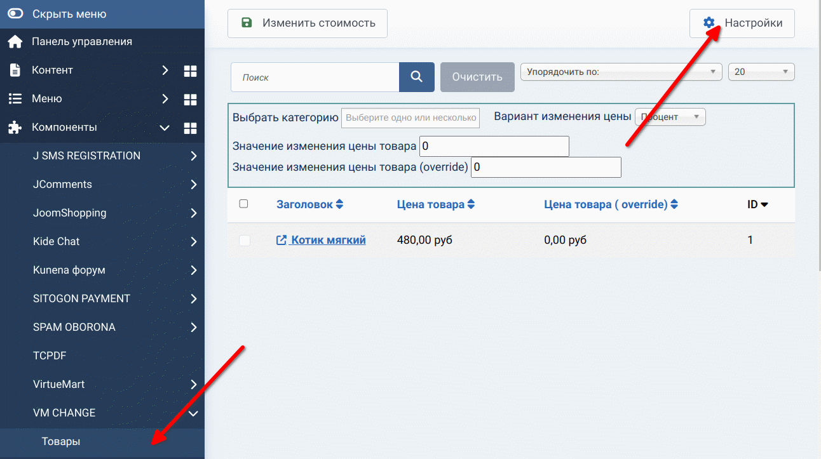Screen dimensions: 821x459
Task: Open the Выбрать категорию multi-select field
Action: (410, 117)
